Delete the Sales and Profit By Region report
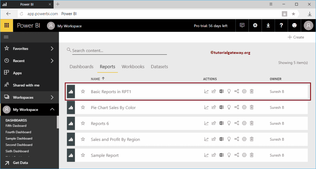This screenshot has width=316, height=169. click(252, 139)
